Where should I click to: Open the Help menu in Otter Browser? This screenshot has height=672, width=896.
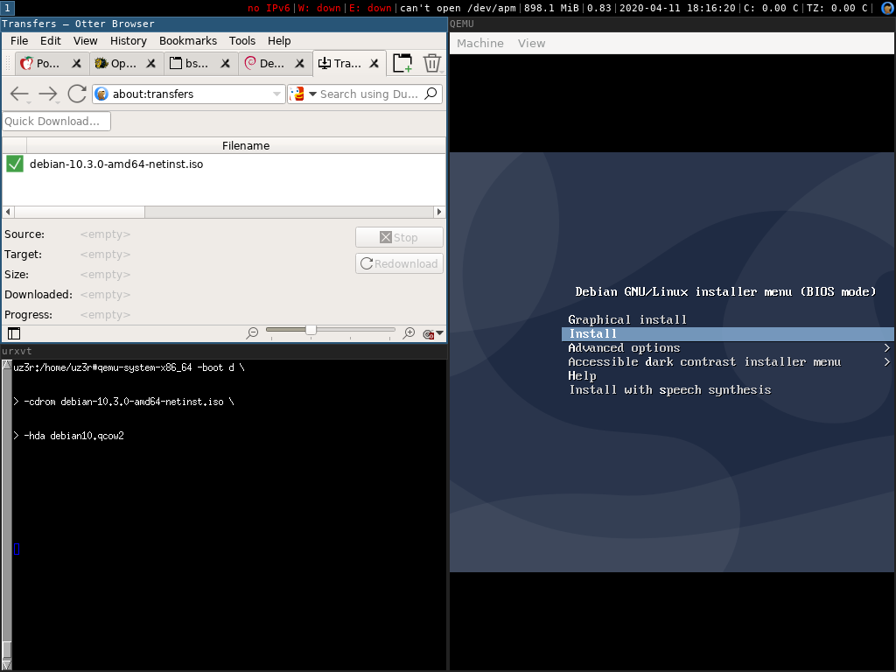click(x=279, y=40)
